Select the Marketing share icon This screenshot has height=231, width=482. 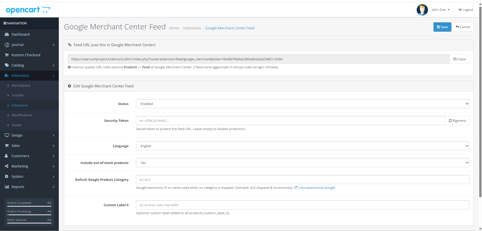[x=7, y=166]
